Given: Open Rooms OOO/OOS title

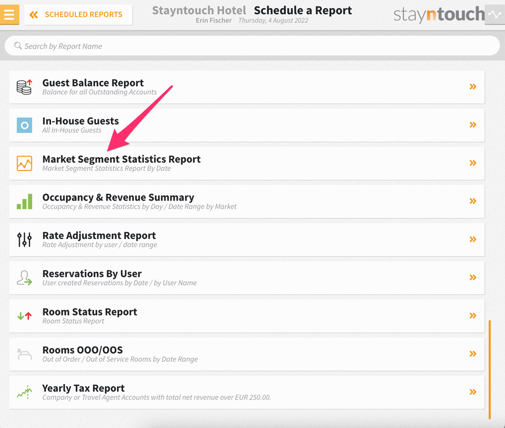Looking at the screenshot, I should tap(82, 350).
